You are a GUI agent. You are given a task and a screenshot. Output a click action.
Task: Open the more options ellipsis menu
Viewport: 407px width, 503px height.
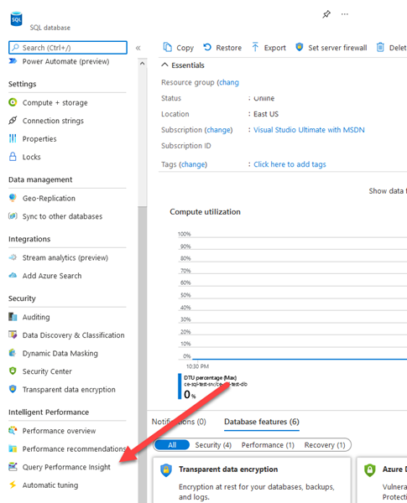(345, 14)
